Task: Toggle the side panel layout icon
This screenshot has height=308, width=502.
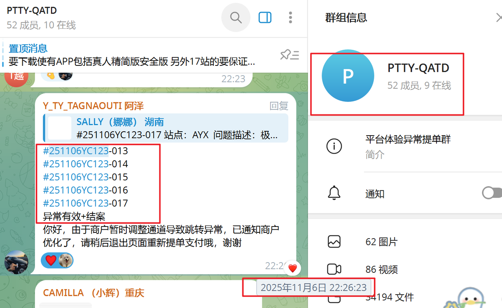Action: tap(265, 18)
